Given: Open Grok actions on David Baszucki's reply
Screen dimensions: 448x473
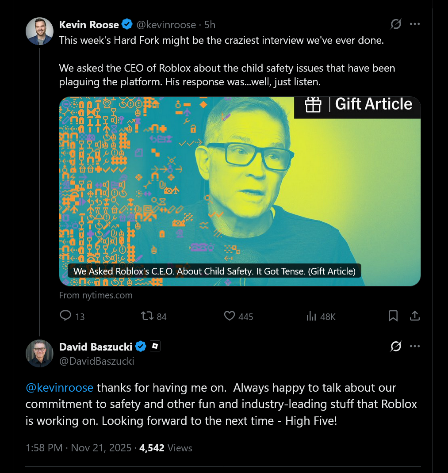Looking at the screenshot, I should pyautogui.click(x=395, y=347).
